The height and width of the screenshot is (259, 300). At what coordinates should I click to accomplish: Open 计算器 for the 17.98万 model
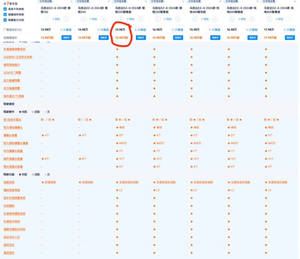pos(289,30)
